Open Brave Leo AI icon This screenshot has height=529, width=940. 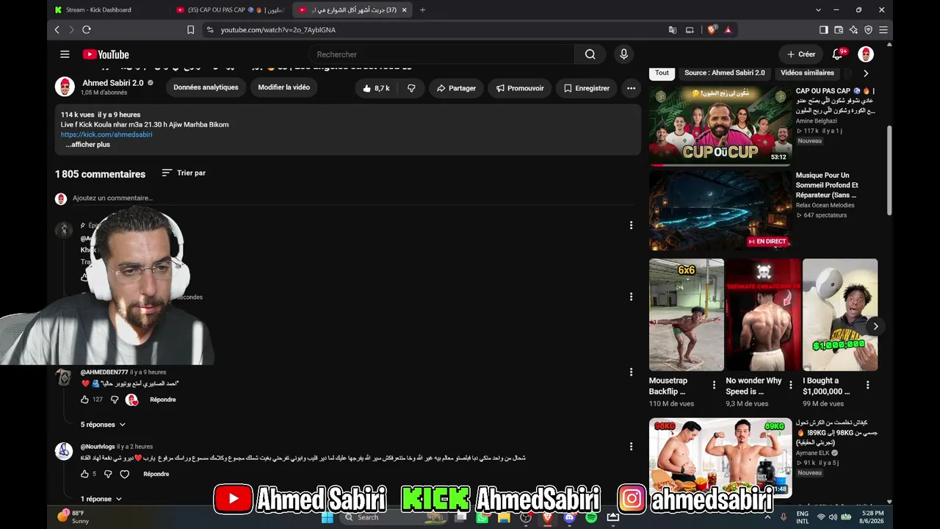[853, 30]
